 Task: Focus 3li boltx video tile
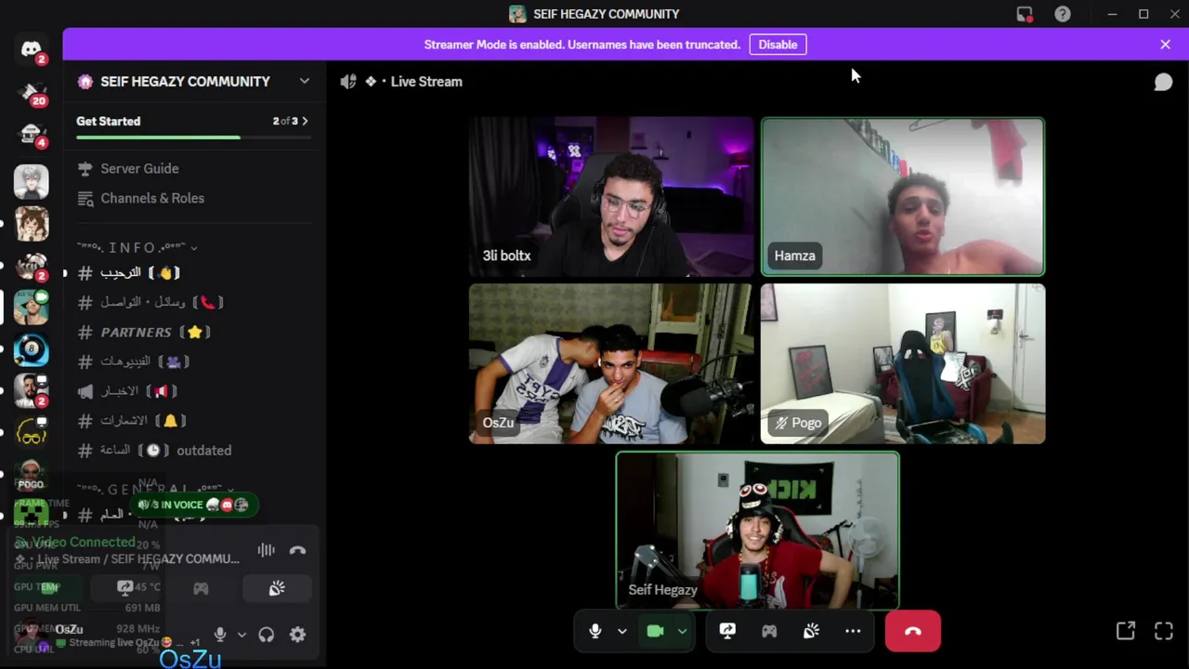(611, 197)
